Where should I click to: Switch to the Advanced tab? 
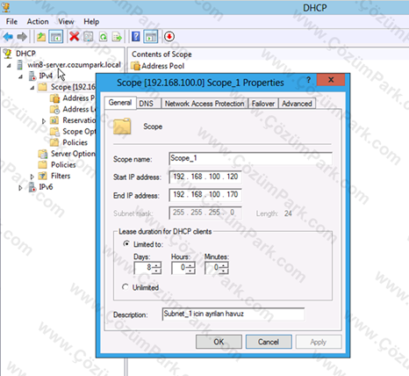(297, 104)
